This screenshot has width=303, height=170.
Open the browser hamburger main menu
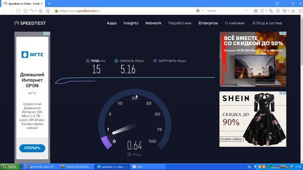click(x=300, y=11)
